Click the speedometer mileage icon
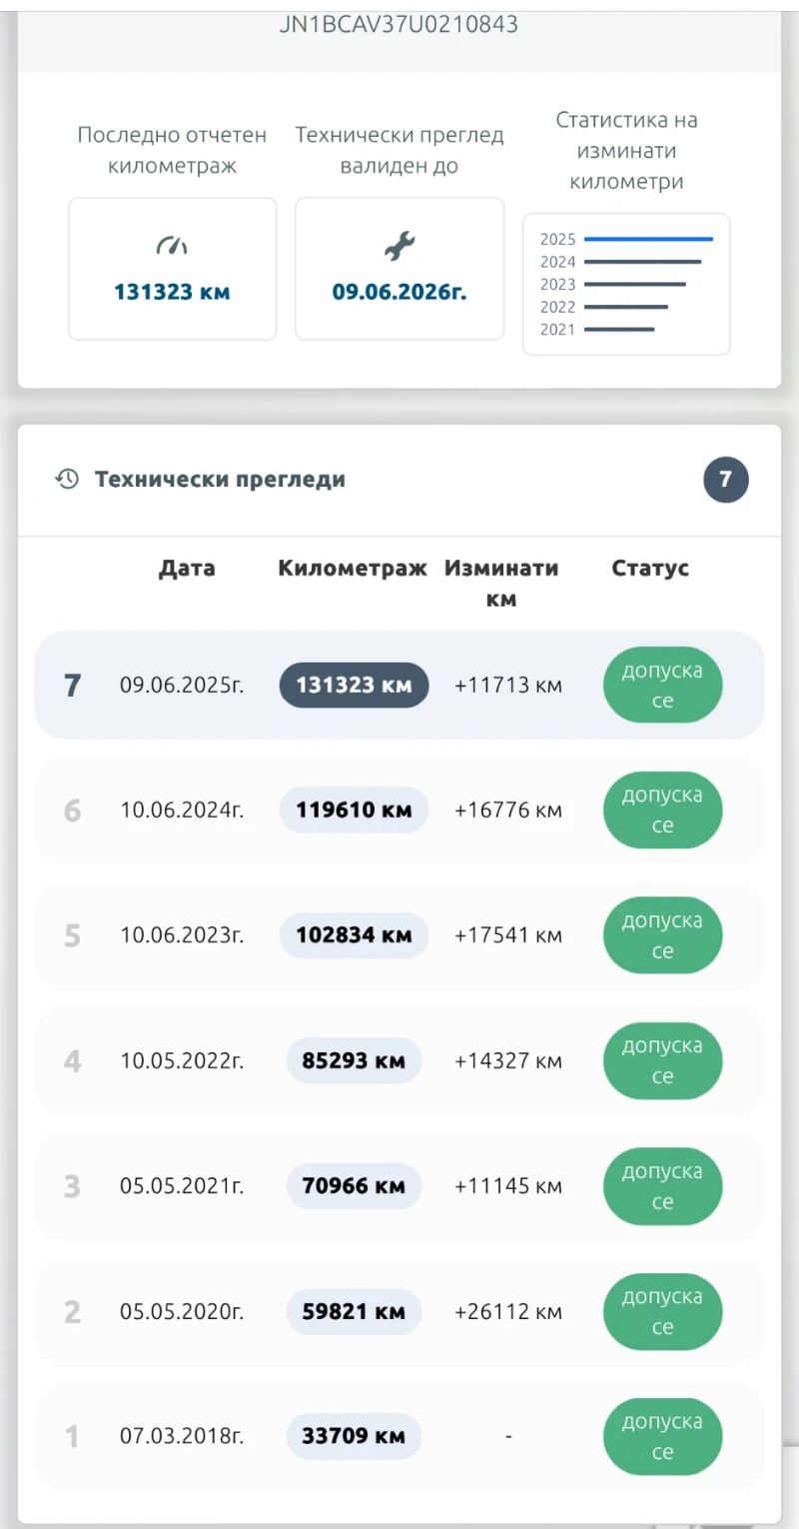Image resolution: width=799 pixels, height=1529 pixels. point(172,246)
